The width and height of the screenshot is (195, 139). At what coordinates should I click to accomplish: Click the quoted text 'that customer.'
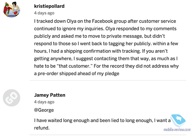click(75, 66)
